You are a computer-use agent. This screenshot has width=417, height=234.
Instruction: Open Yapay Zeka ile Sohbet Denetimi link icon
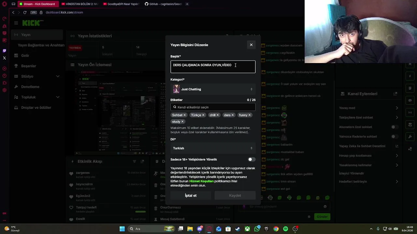pos(397,146)
